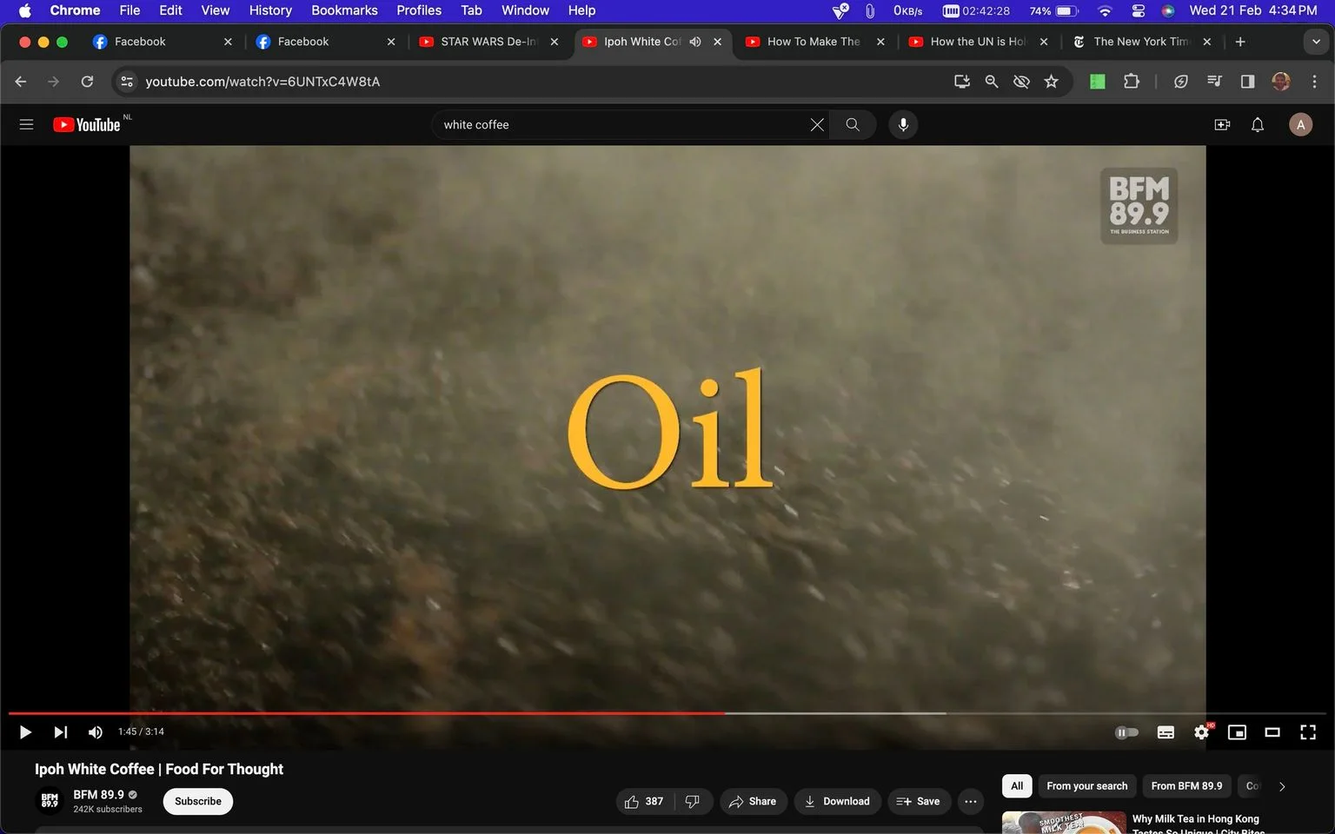Open the Create video menu
This screenshot has width=1335, height=834.
(1222, 125)
